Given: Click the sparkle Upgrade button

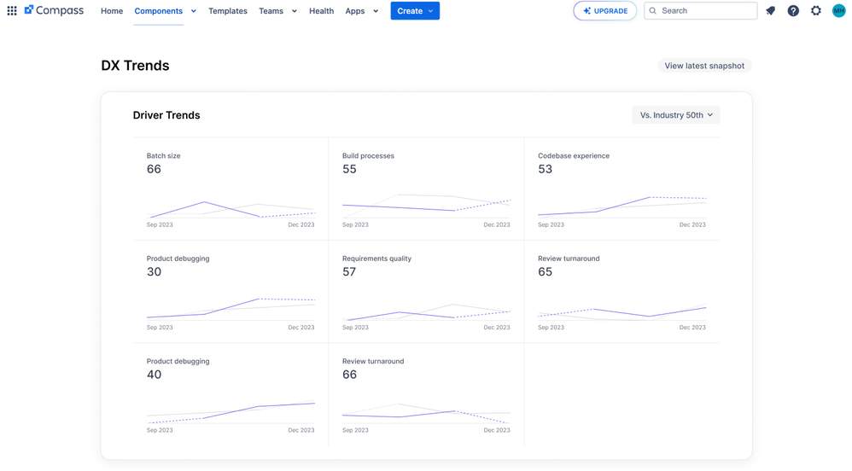Looking at the screenshot, I should click(604, 11).
